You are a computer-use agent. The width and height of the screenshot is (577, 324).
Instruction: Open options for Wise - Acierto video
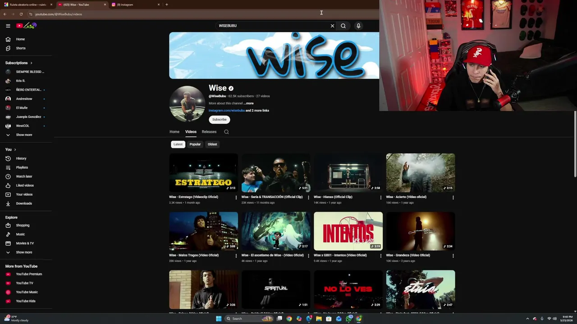point(453,197)
